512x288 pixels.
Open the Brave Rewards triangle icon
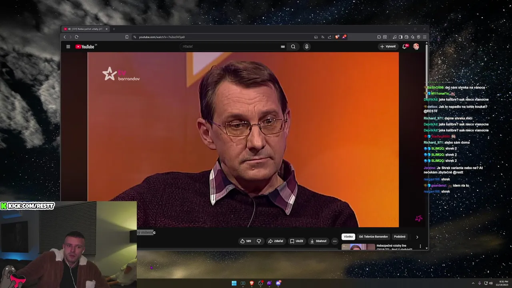click(344, 37)
